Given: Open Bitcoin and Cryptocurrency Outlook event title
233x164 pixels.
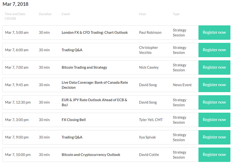Looking at the screenshot, I should 91,155.
